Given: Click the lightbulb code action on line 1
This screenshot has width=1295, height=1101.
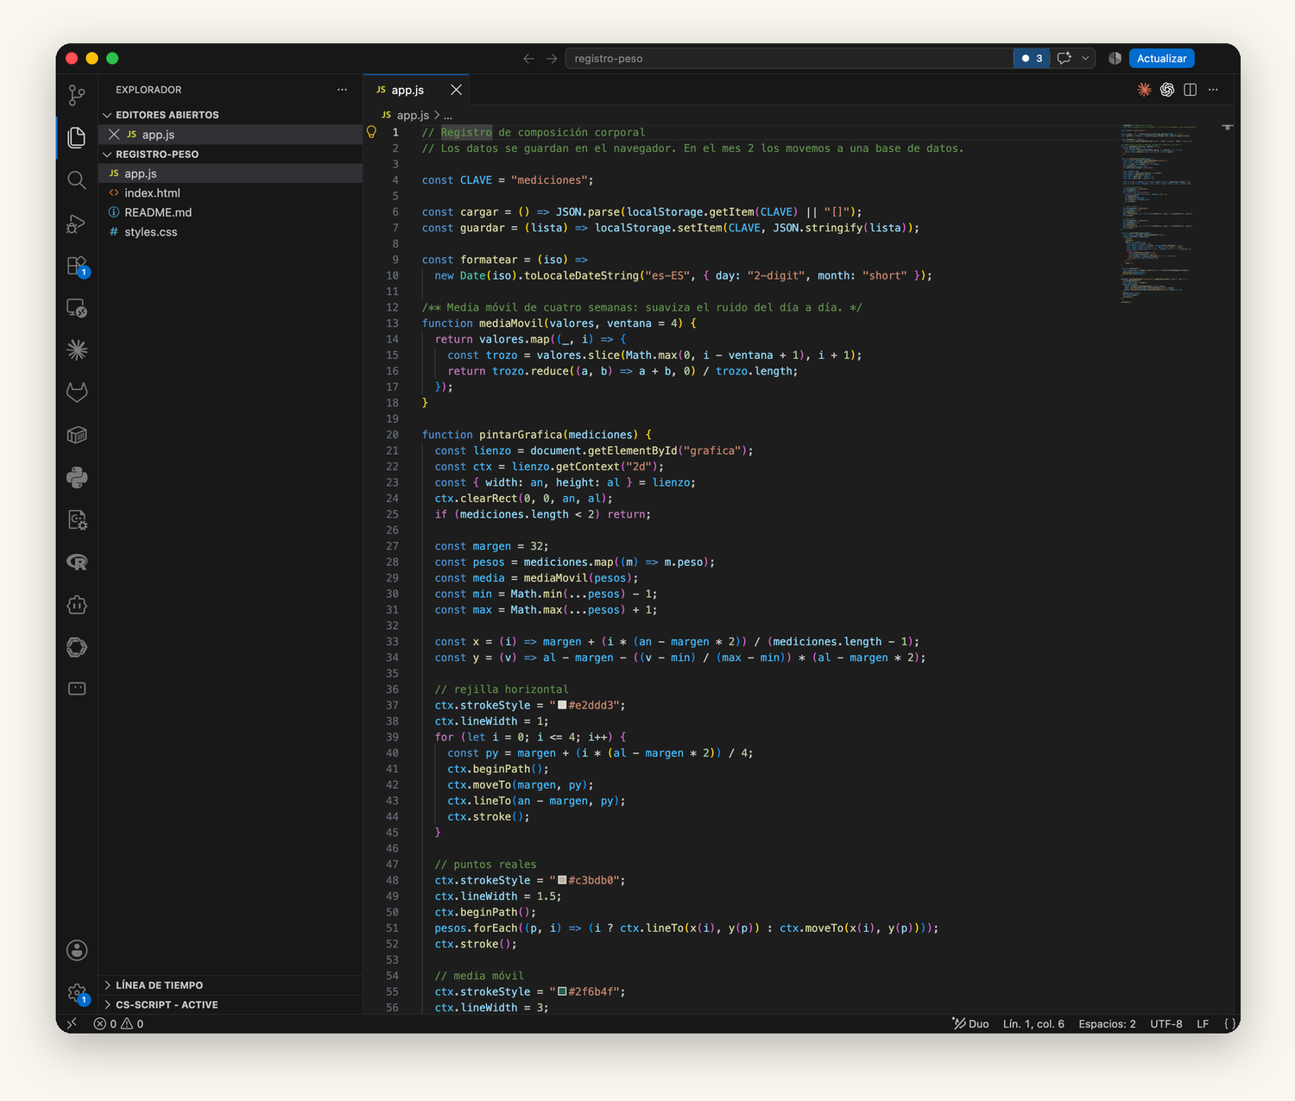Looking at the screenshot, I should (371, 132).
